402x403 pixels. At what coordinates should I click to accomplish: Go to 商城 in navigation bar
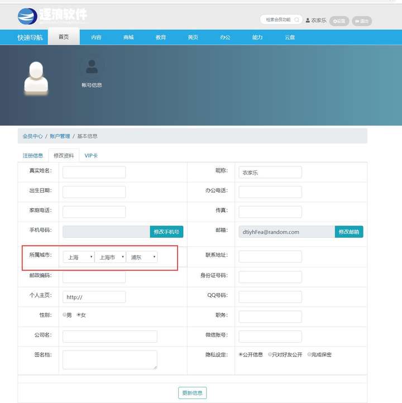pos(128,37)
